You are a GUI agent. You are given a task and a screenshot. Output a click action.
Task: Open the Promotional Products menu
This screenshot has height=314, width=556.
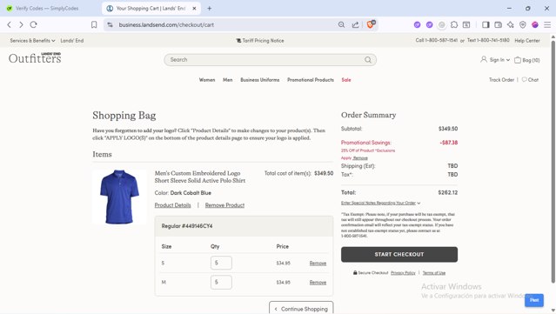tap(311, 80)
